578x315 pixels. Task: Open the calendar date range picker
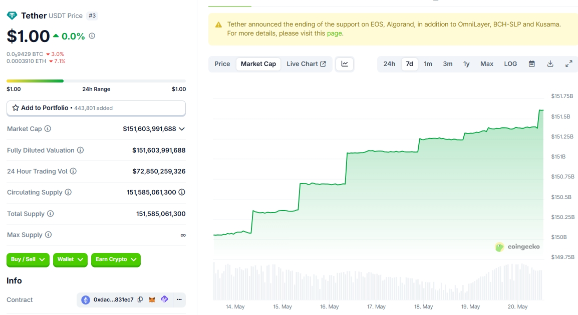[531, 63]
